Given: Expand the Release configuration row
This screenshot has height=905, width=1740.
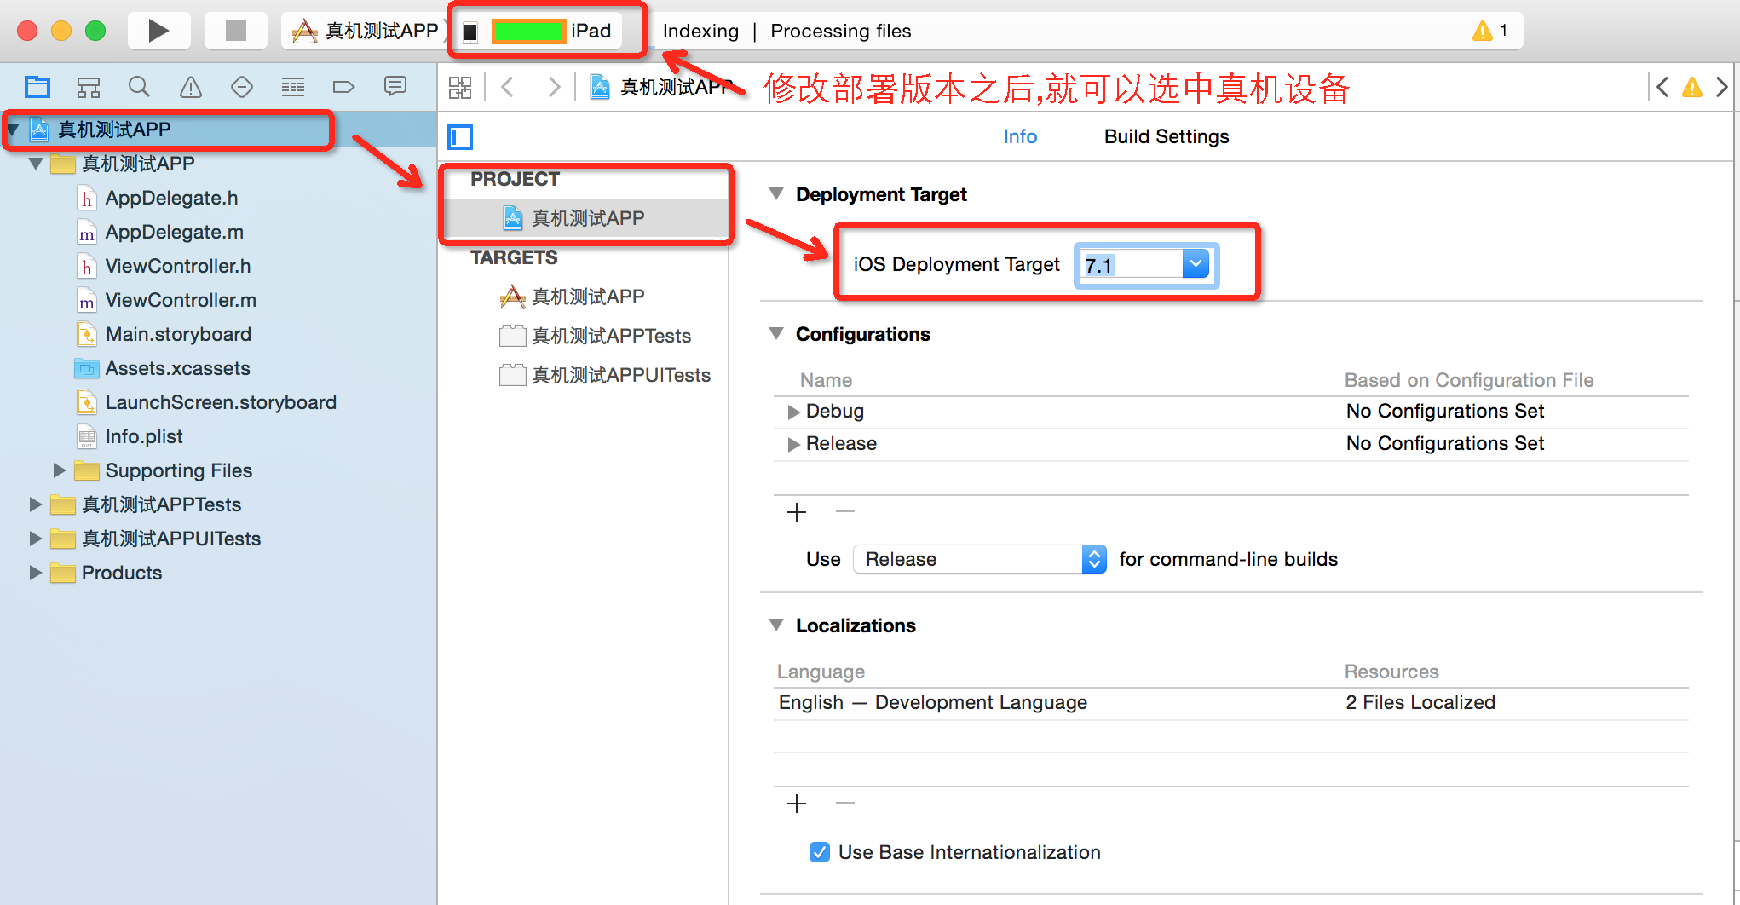Looking at the screenshot, I should [793, 444].
